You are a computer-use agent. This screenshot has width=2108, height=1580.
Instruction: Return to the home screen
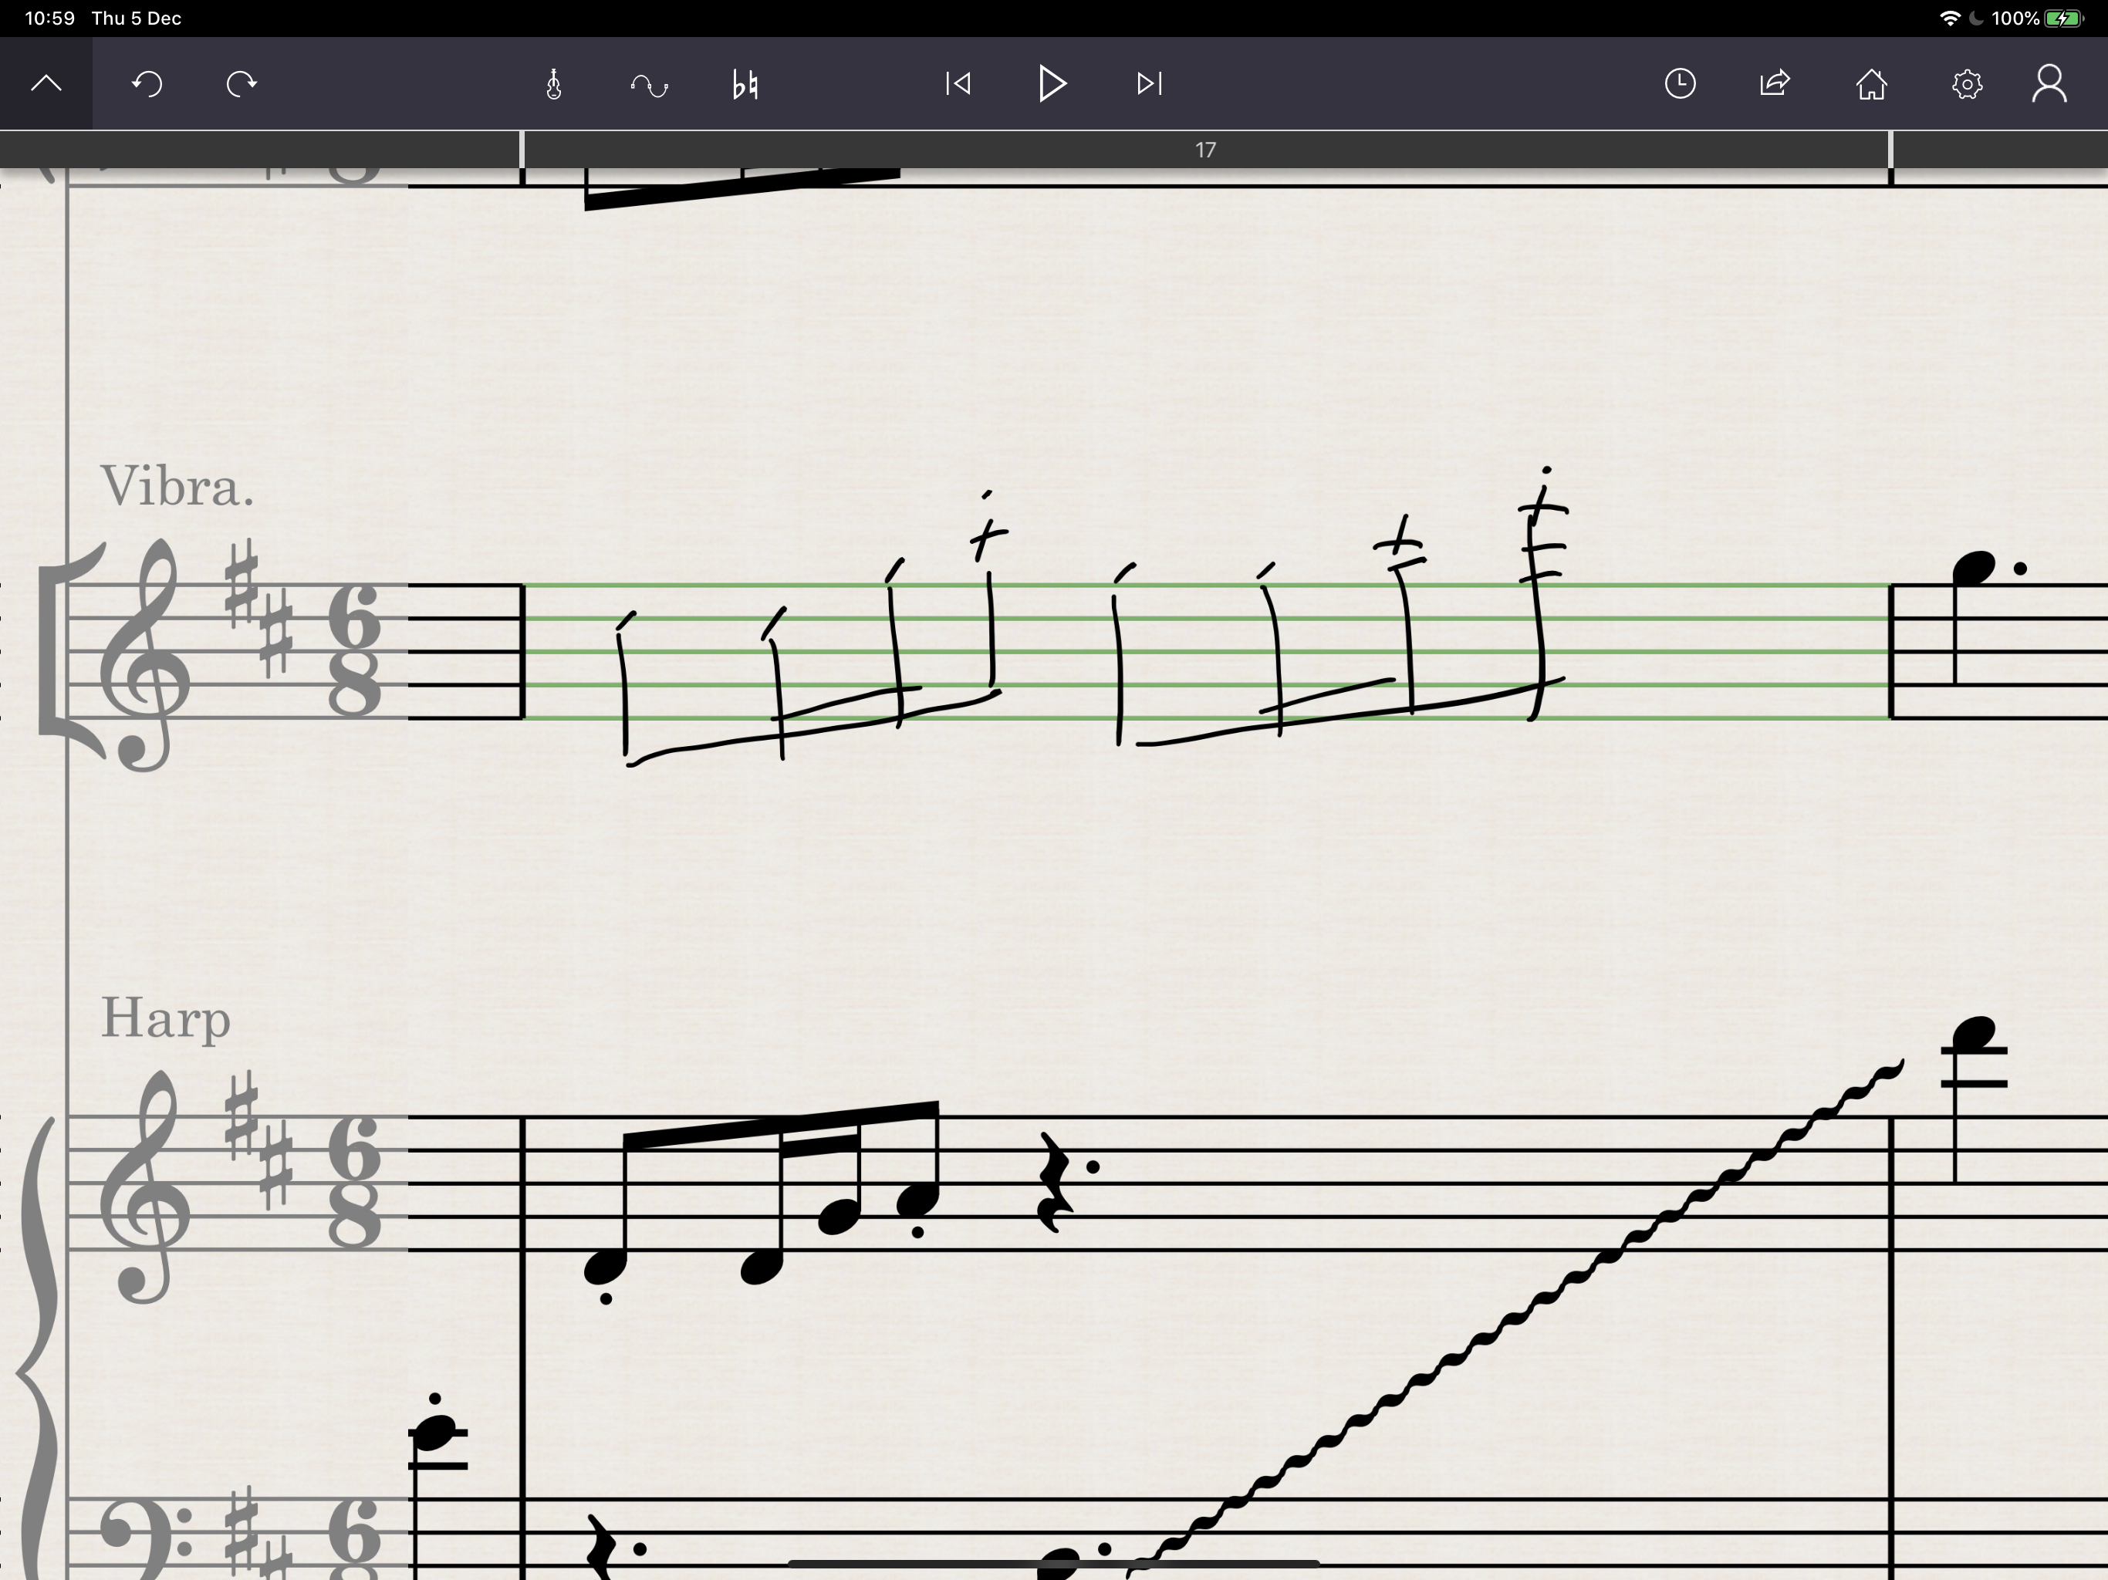click(1872, 84)
